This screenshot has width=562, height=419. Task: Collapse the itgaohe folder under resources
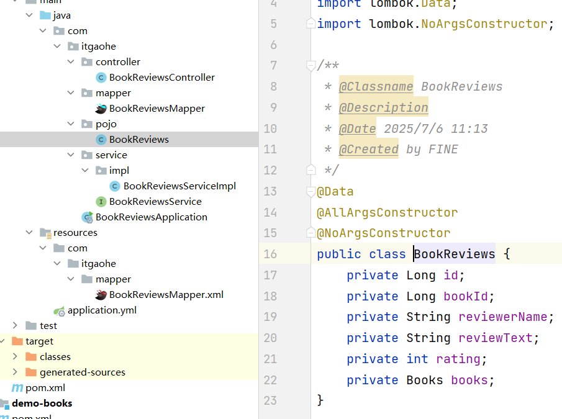point(57,263)
